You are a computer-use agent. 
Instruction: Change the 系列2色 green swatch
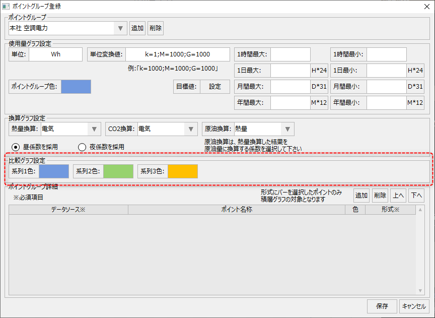coord(118,171)
